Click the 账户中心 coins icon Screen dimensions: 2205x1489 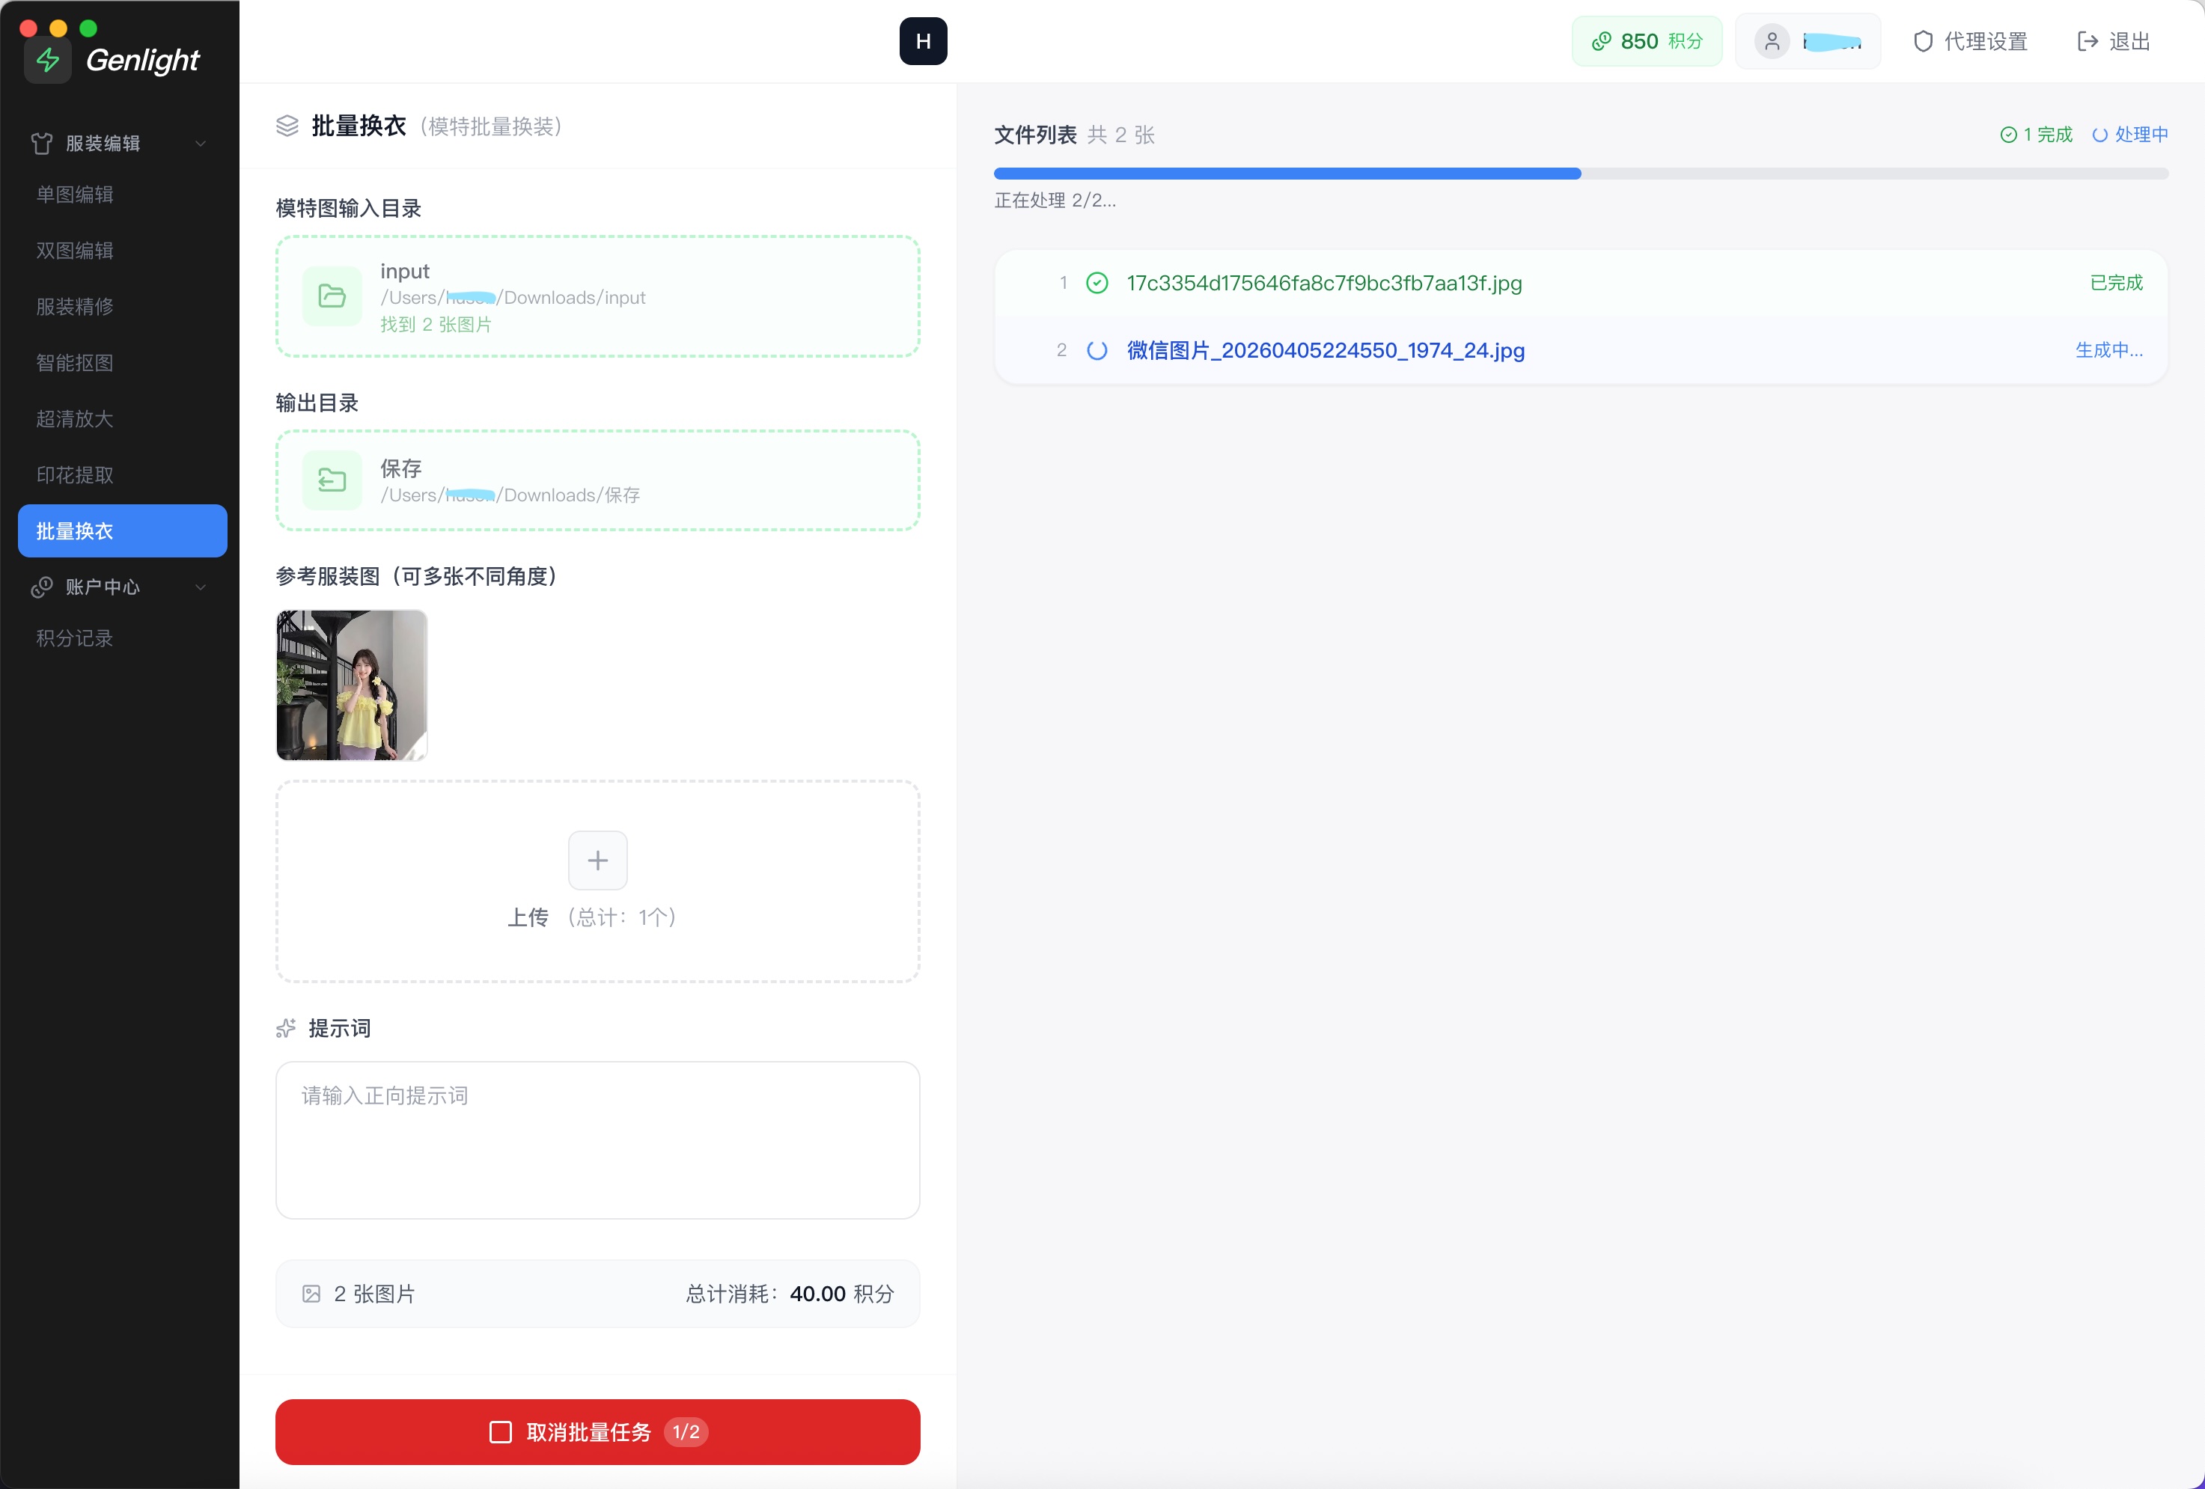(x=42, y=587)
